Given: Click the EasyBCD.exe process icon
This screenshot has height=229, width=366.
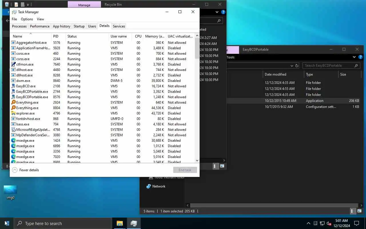Looking at the screenshot, I should pyautogui.click(x=13, y=86).
